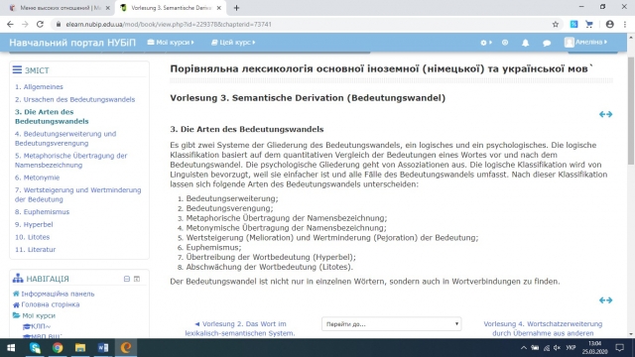Open the Перейти до... dropdown
Viewport: 635px width, 357px height.
point(391,324)
